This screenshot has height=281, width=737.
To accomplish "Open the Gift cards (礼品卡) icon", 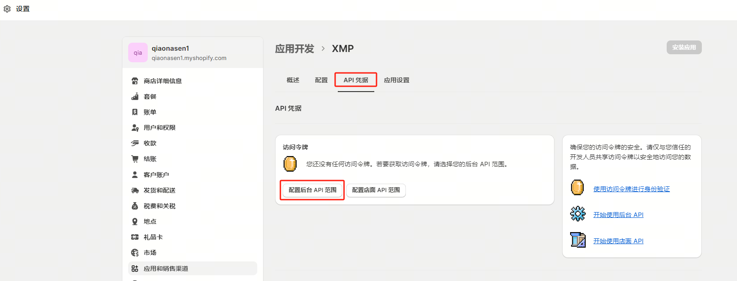I will [x=135, y=237].
